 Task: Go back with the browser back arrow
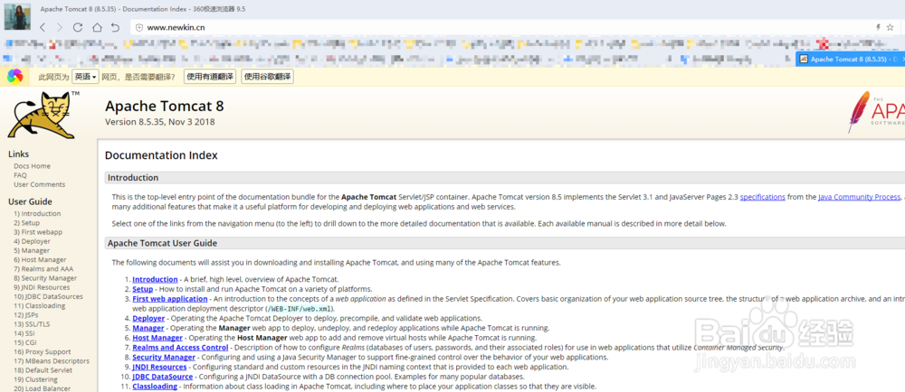point(43,28)
